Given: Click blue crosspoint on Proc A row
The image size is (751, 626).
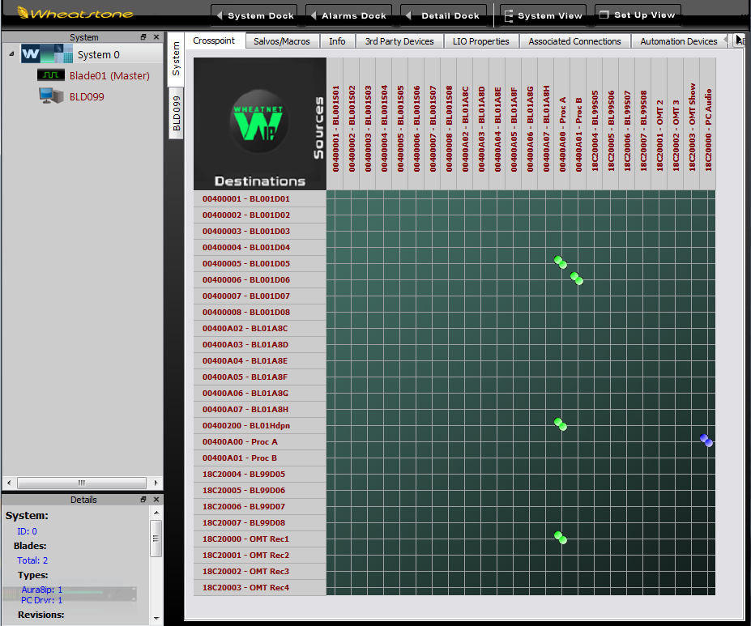Looking at the screenshot, I should point(706,441).
